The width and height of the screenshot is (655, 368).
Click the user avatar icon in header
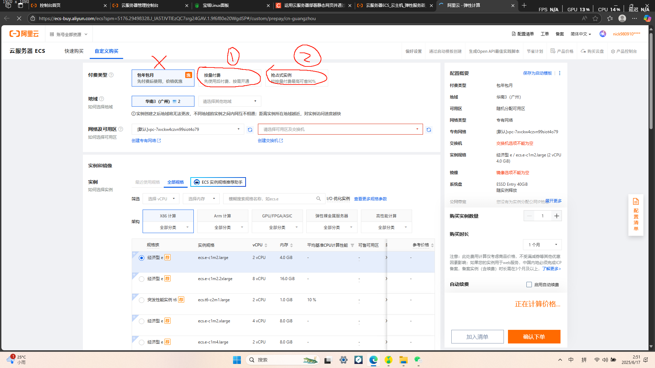pyautogui.click(x=603, y=34)
